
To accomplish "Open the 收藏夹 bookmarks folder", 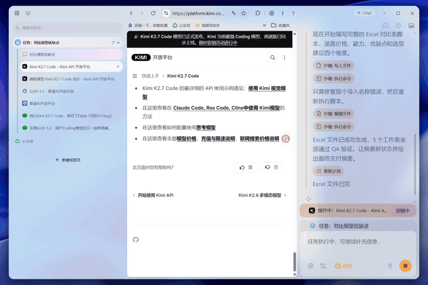I will (280, 25).
